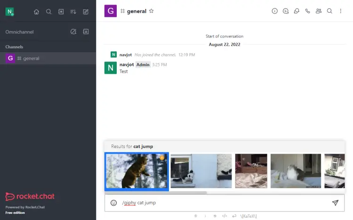
Task: Toggle Omnichannel availability status
Action: pos(73,31)
